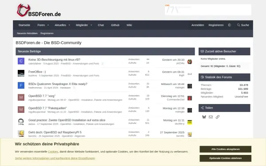Open last poster avatar for Mittwoch um 16:44
This screenshot has height=166, width=266.
190,86
